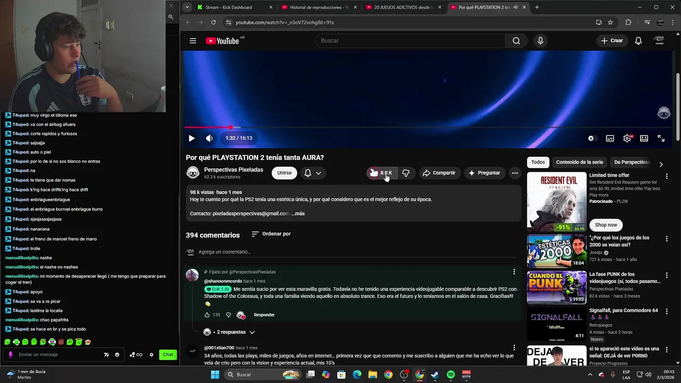The width and height of the screenshot is (681, 383).
Task: Bookmark this page with the star icon
Action: [610, 22]
